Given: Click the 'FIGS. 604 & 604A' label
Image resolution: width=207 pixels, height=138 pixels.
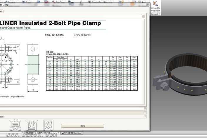Looking at the screenshot, I should point(54,35).
